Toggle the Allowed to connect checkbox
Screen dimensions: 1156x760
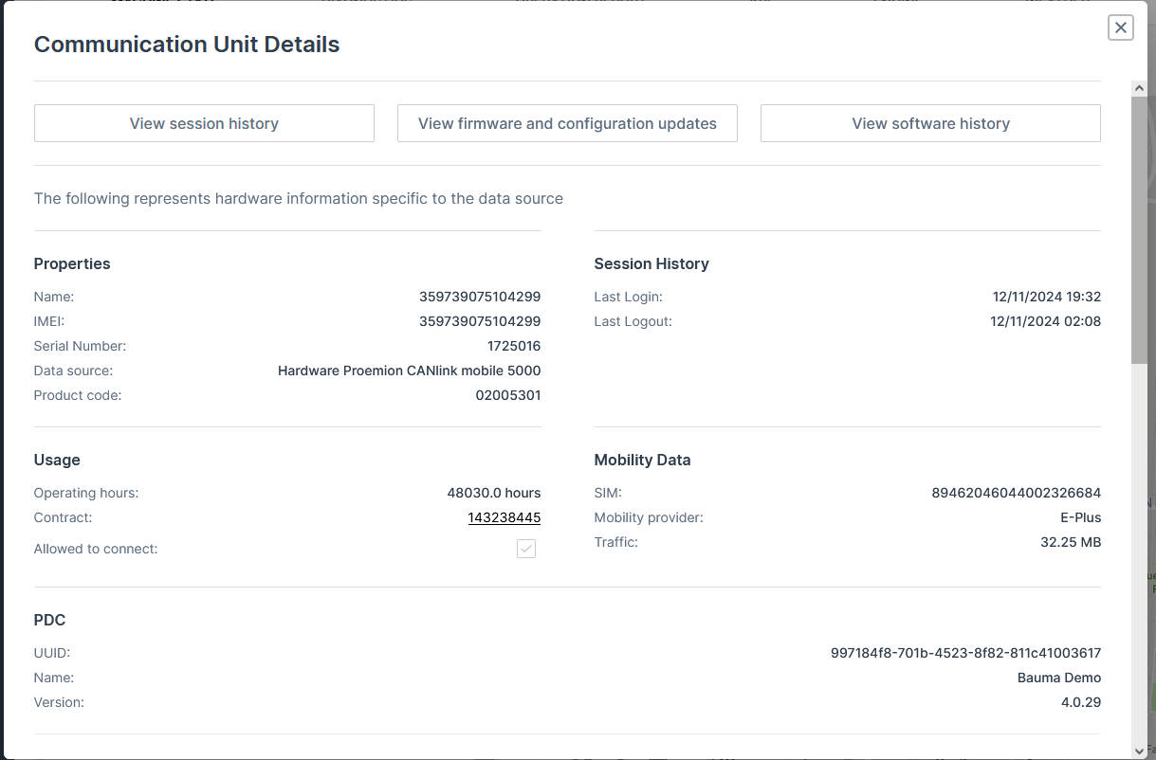[x=526, y=549]
